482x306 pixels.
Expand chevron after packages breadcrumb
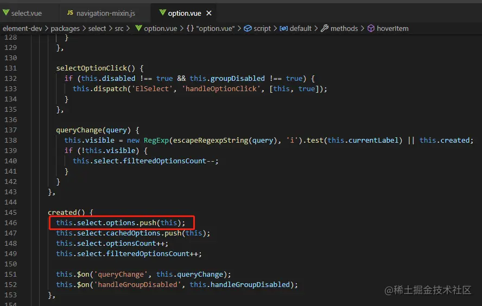(84, 29)
